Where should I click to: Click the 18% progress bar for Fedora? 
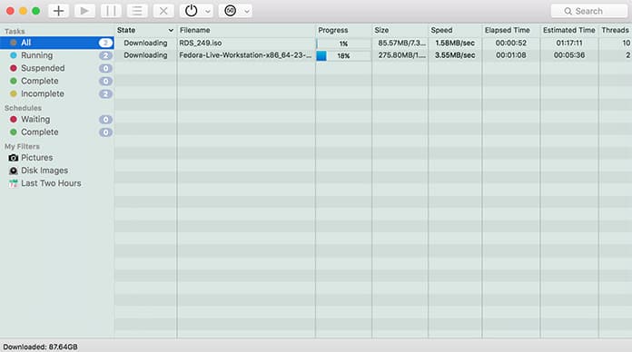343,56
